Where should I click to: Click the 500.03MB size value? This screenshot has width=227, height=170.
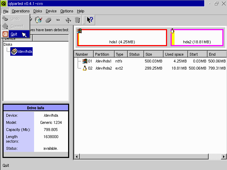(x=154, y=61)
